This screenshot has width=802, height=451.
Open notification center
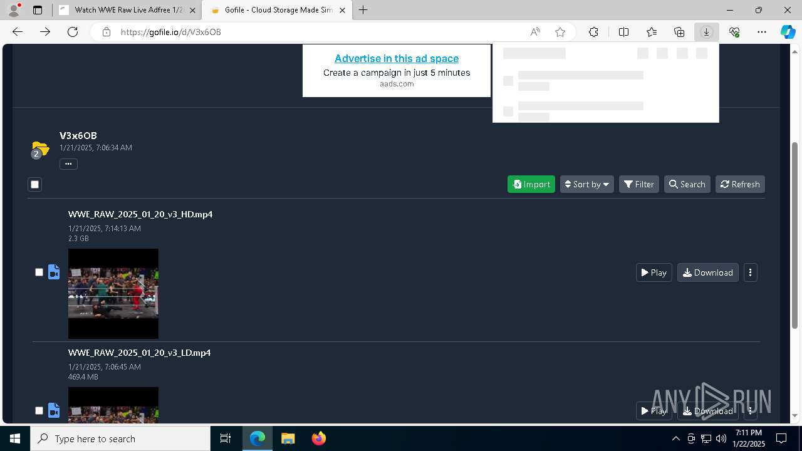(781, 438)
